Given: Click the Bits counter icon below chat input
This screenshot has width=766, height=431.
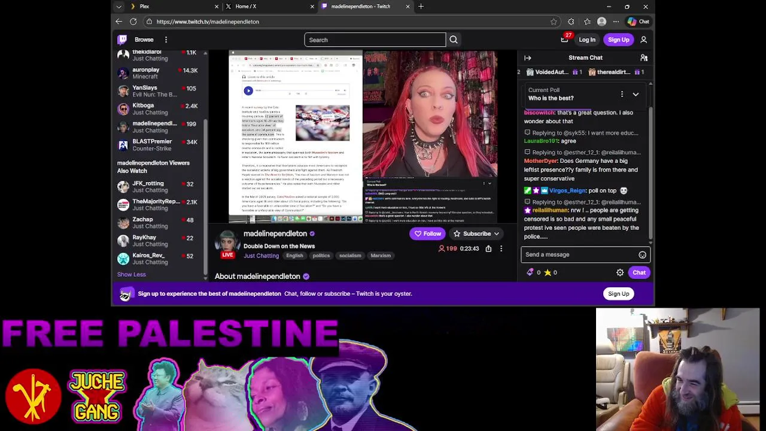Looking at the screenshot, I should pyautogui.click(x=530, y=272).
